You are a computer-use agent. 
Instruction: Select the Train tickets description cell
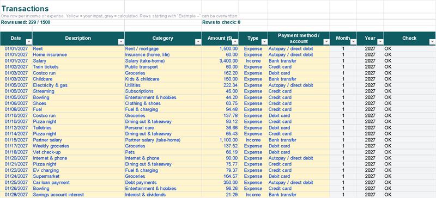78,67
